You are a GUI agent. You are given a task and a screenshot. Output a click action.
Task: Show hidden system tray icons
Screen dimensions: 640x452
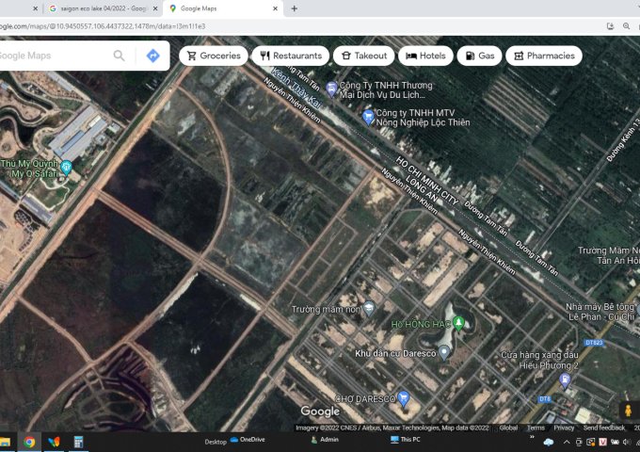[x=567, y=442]
